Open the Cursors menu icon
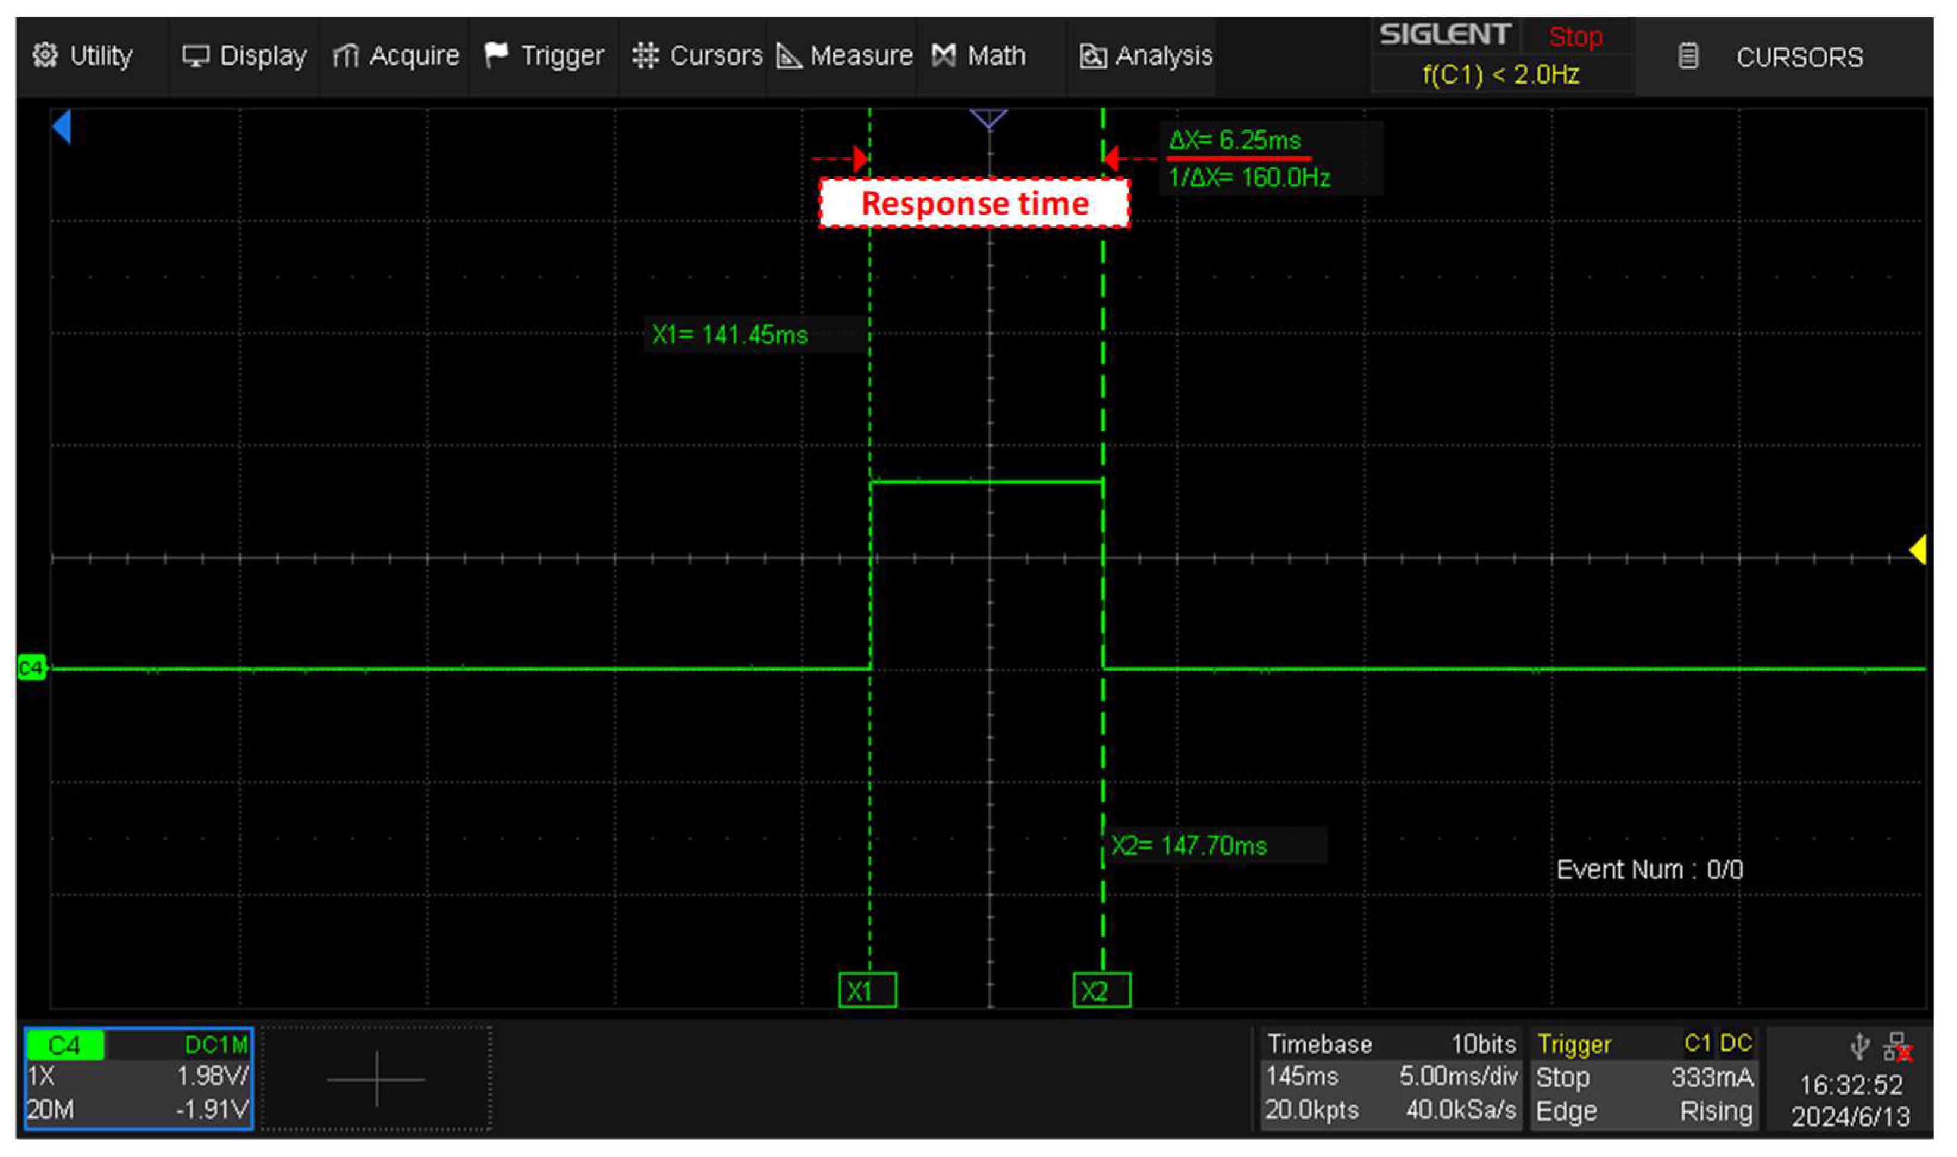Screen dimensions: 1957x1157 pos(646,55)
